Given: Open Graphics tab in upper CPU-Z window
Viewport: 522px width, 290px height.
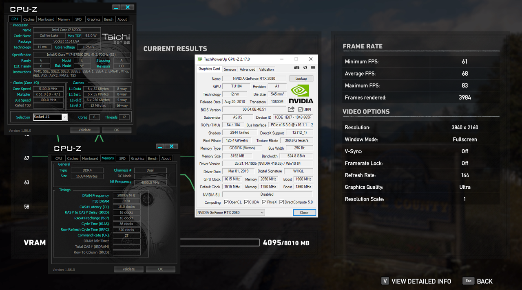Looking at the screenshot, I should pyautogui.click(x=93, y=19).
